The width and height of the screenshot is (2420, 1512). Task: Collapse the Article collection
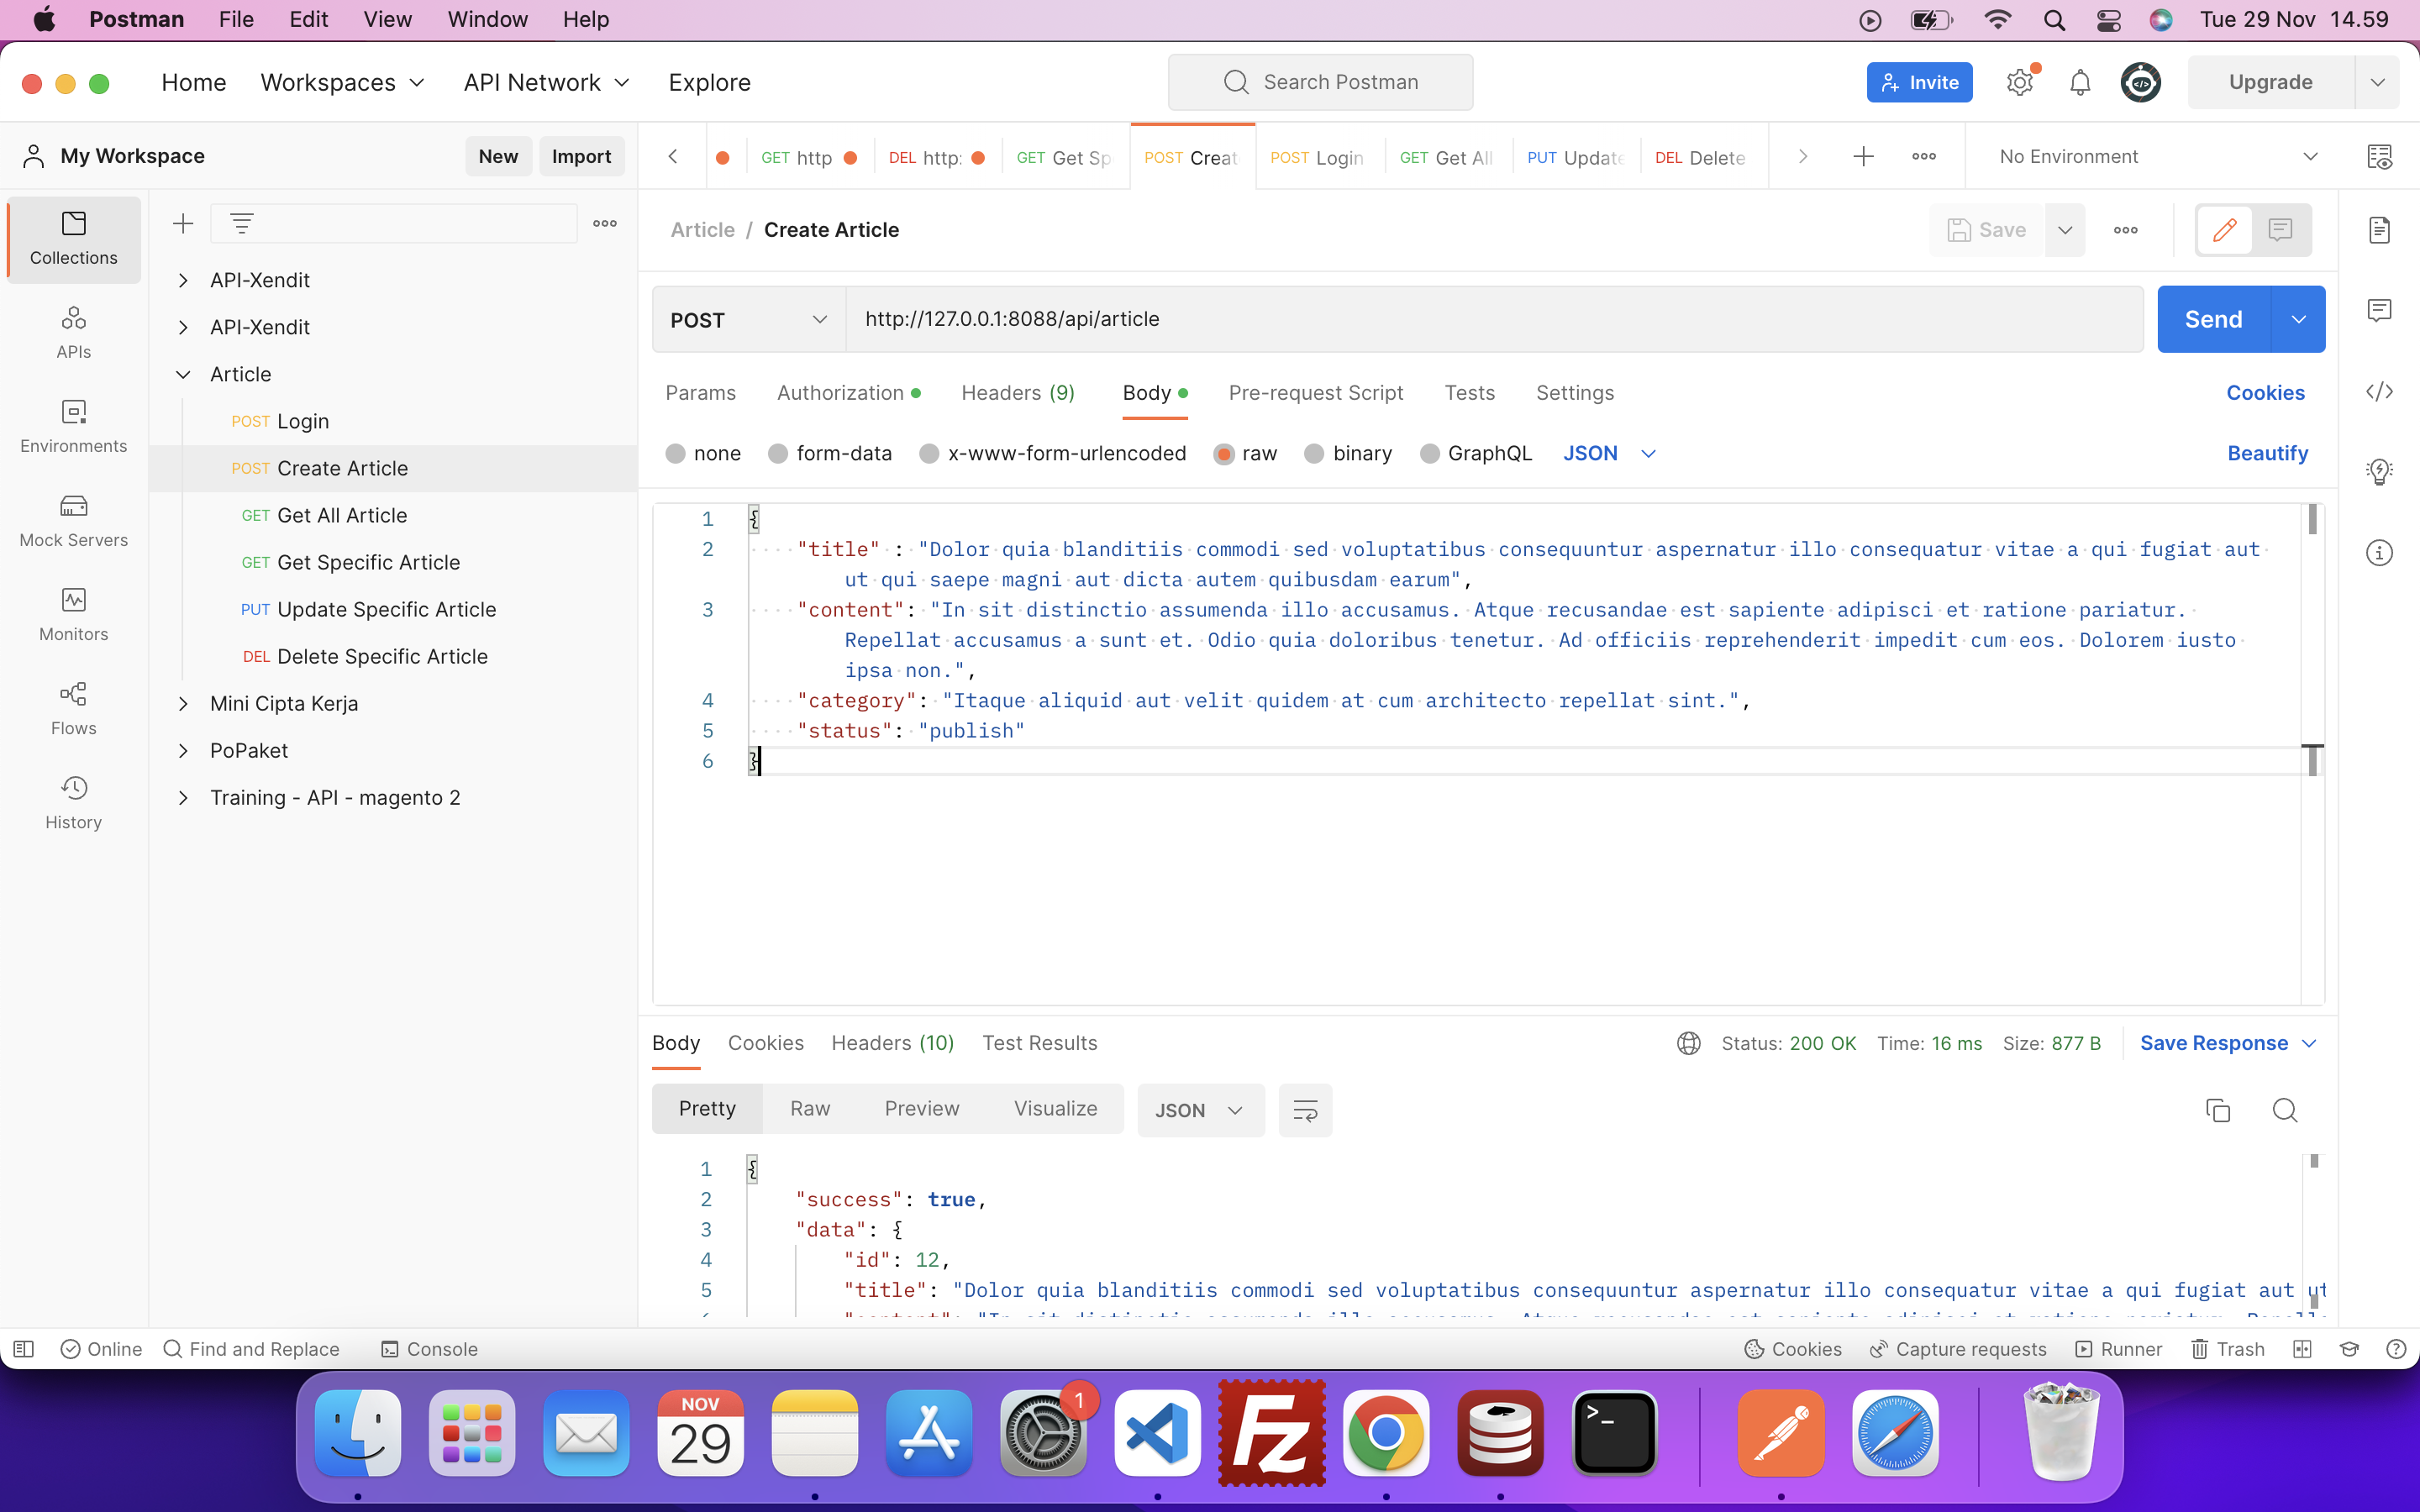[x=183, y=374]
